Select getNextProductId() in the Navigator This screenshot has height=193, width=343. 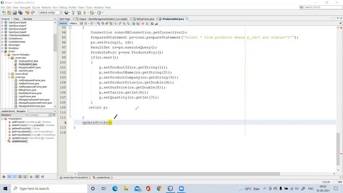point(26,129)
